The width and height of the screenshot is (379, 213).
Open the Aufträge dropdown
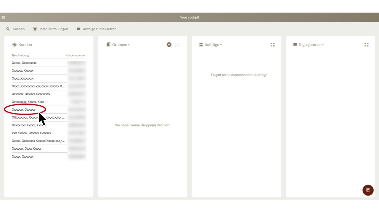(213, 45)
